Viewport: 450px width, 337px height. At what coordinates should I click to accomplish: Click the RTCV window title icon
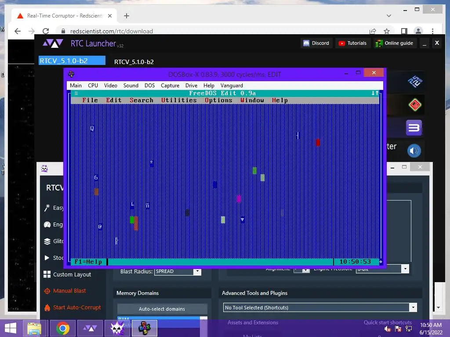[x=44, y=168]
